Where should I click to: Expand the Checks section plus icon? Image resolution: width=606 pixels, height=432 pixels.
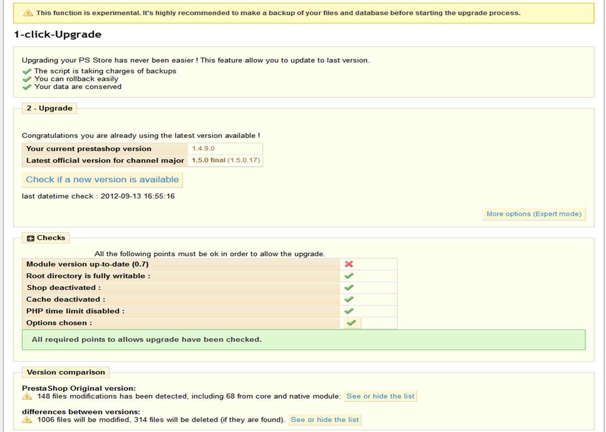(x=30, y=238)
